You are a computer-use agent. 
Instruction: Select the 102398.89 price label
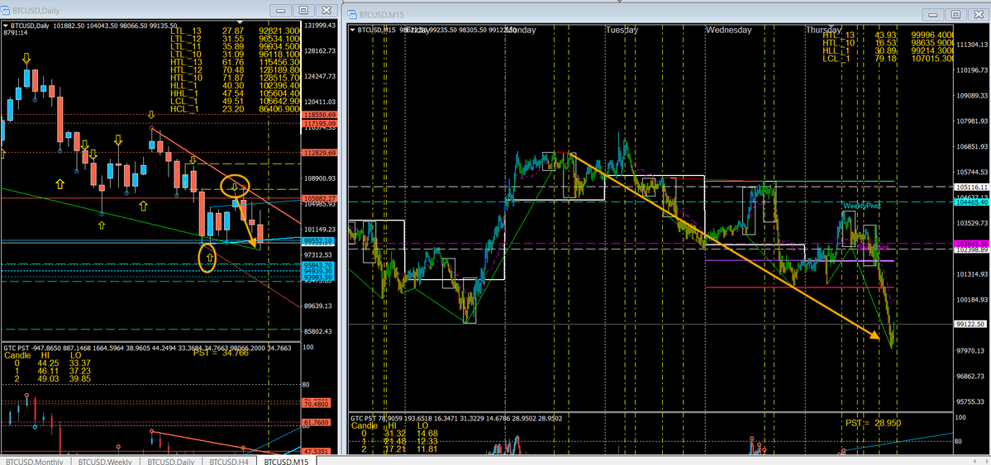tap(972, 251)
